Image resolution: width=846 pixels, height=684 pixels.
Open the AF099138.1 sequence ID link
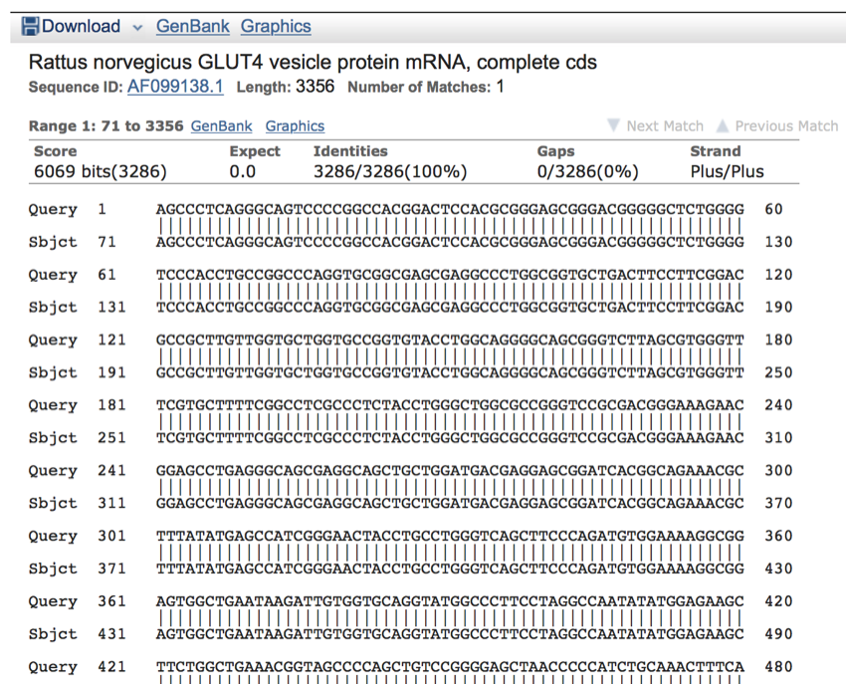tap(175, 87)
